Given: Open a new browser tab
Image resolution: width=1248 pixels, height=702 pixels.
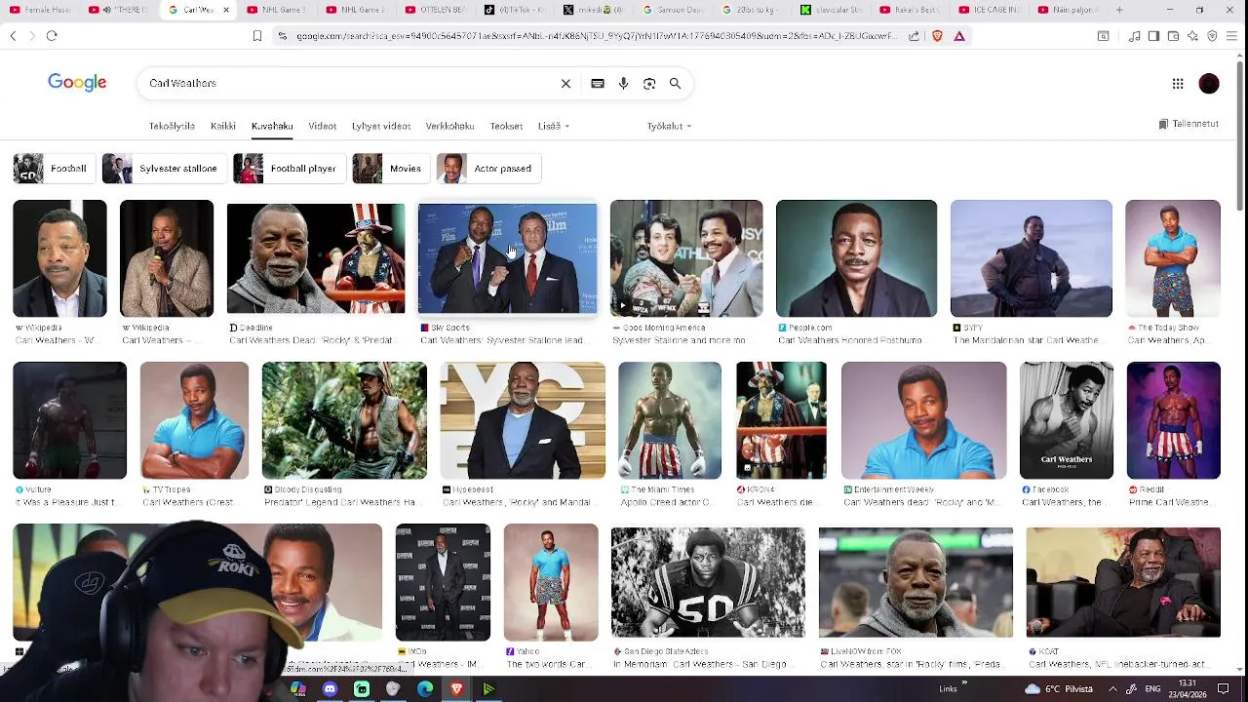Looking at the screenshot, I should (1119, 10).
